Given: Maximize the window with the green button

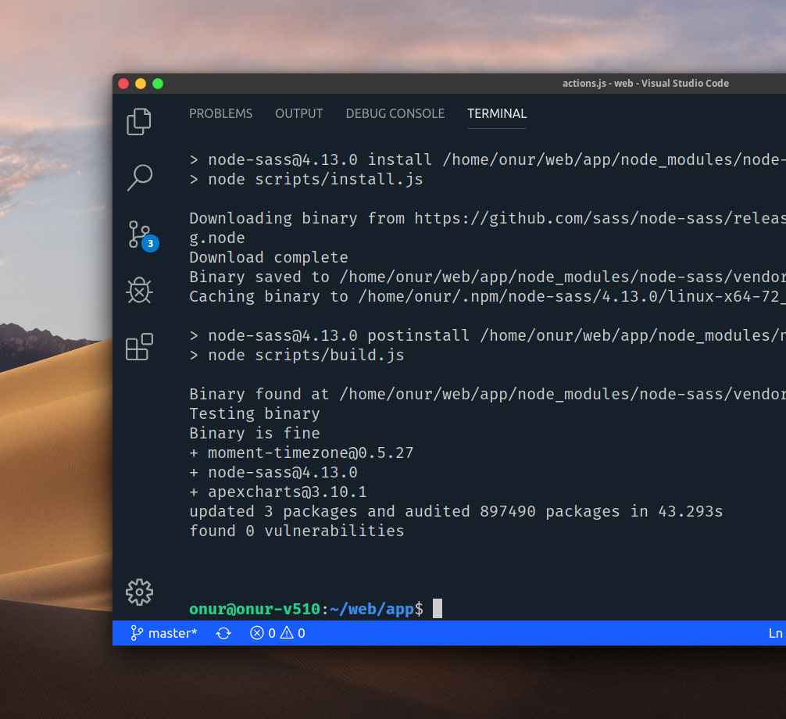Looking at the screenshot, I should (157, 83).
